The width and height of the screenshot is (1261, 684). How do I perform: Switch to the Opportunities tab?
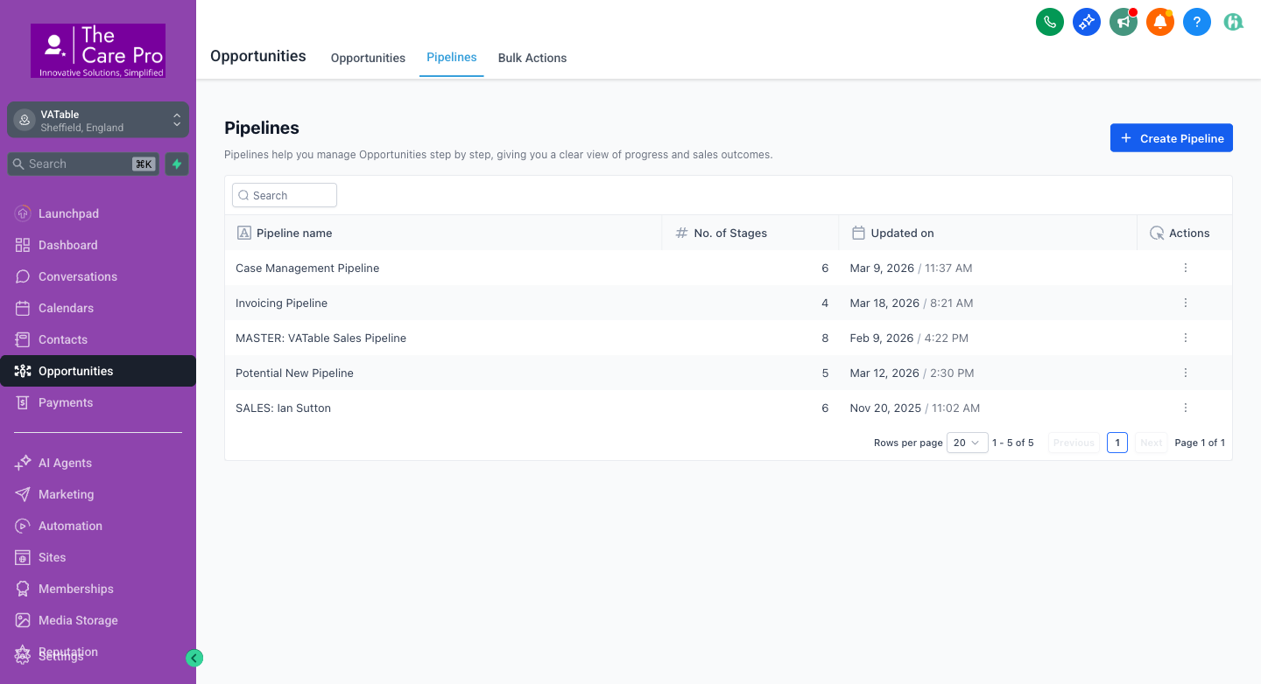pos(368,58)
